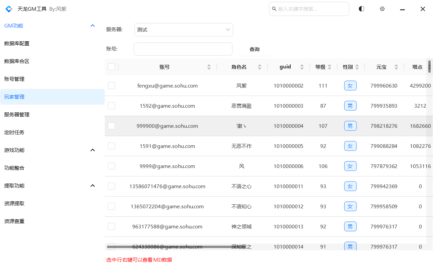Click the 女 gender tag for 风絮
Image resolution: width=433 pixels, height=269 pixels.
pos(350,86)
